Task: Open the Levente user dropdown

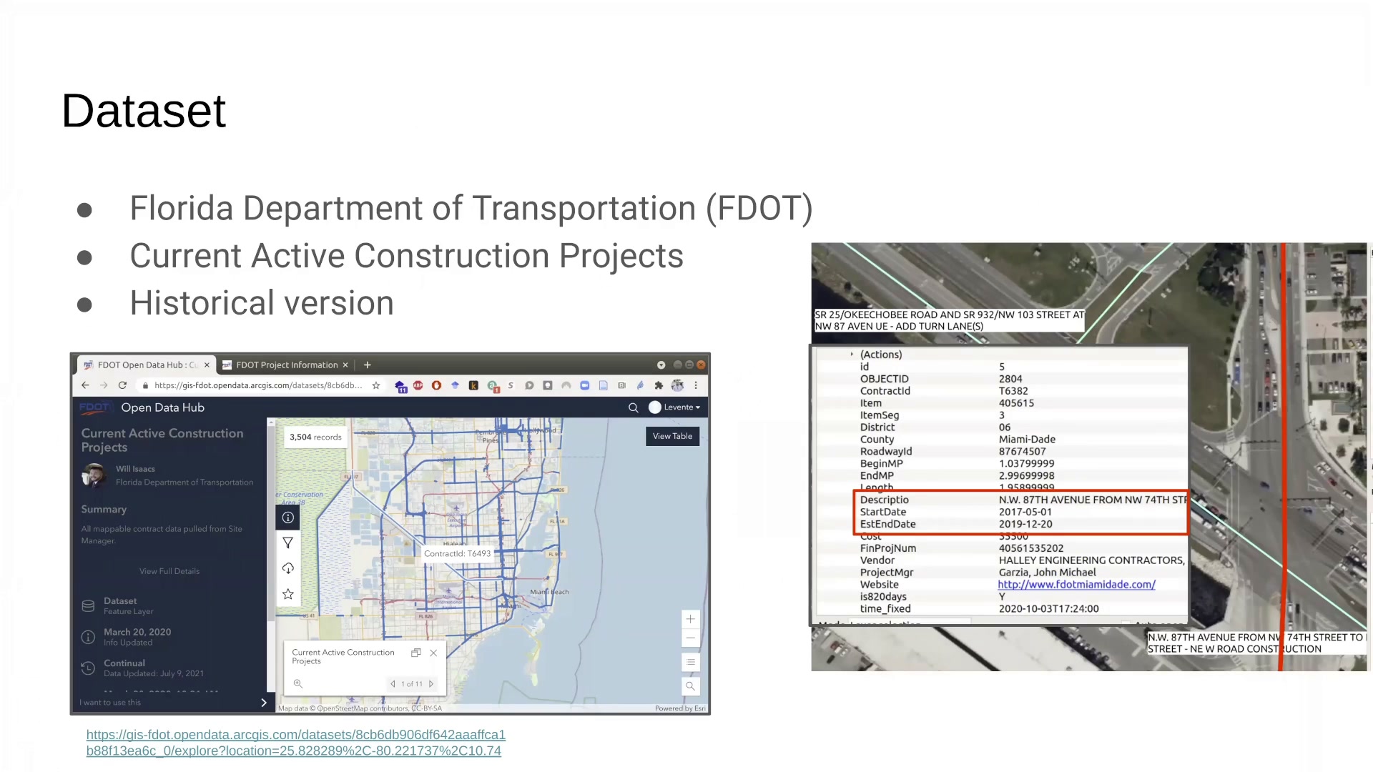Action: (674, 407)
